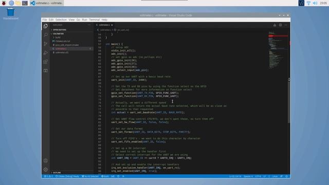Viewport: 329px width, 185px height.
Task: Open the Edit menu
Action: coord(51,20)
